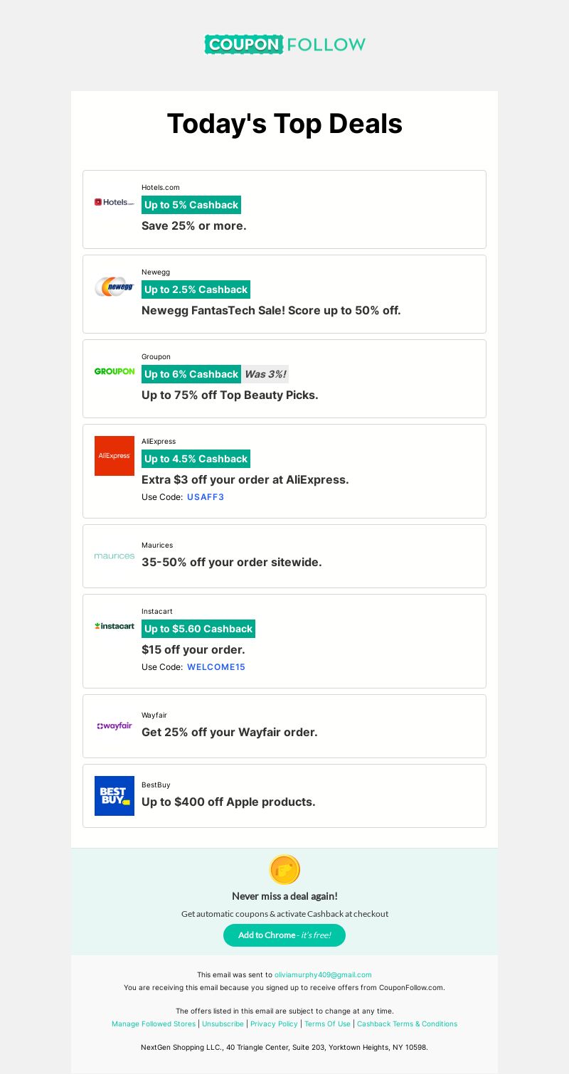Click the gold coin icon

tap(284, 870)
